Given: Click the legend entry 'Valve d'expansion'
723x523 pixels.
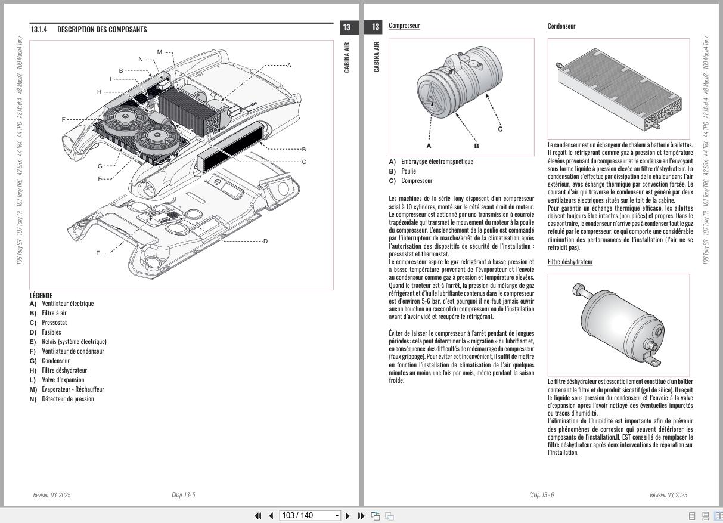Looking at the screenshot, I should point(63,380).
